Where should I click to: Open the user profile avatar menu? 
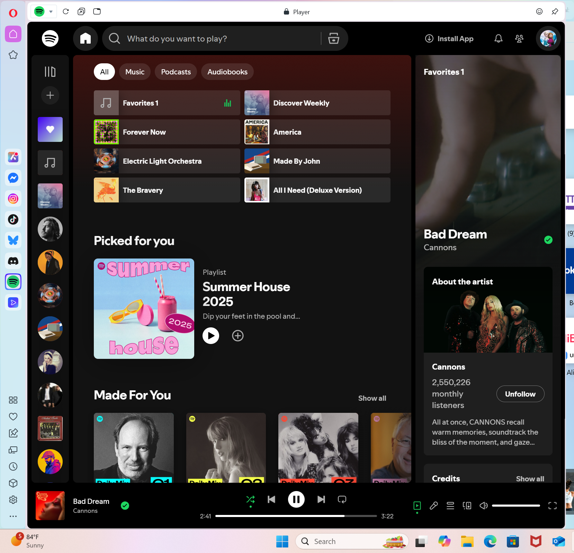548,38
